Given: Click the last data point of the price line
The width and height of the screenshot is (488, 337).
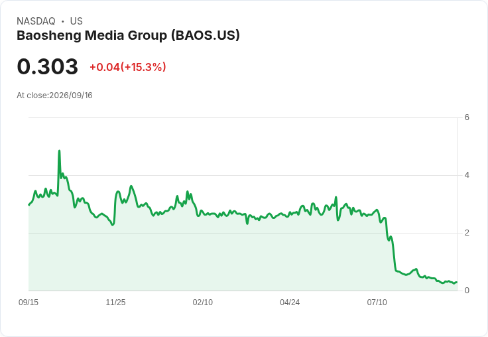Looking at the screenshot, I should point(457,282).
